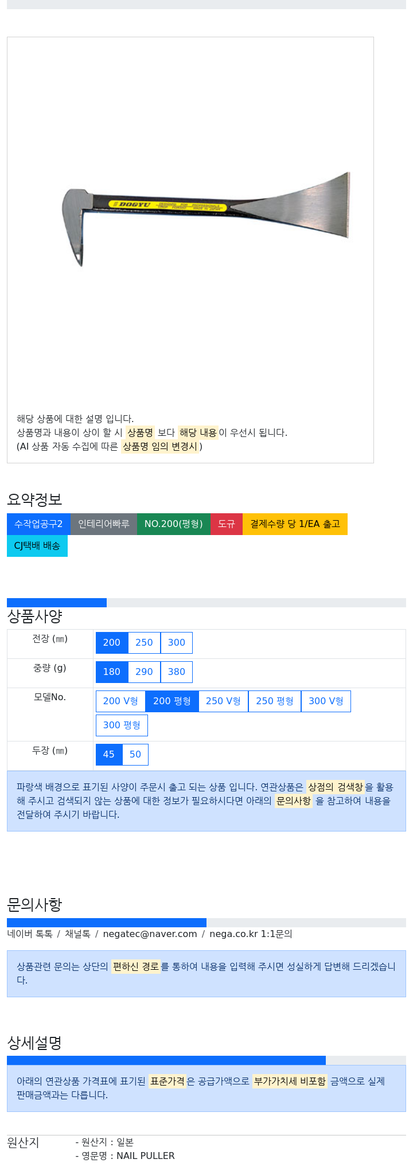Click the nail puller product image
Screen dimensions: 413x1163
[206, 219]
